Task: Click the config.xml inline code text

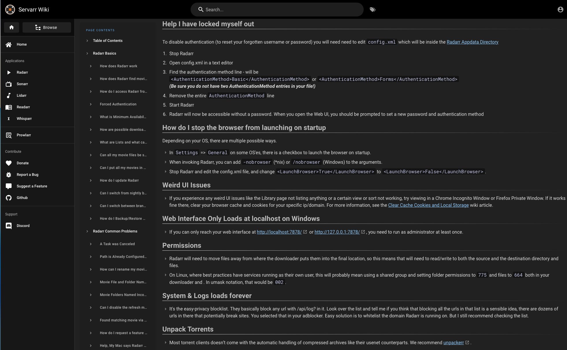Action: tap(382, 42)
